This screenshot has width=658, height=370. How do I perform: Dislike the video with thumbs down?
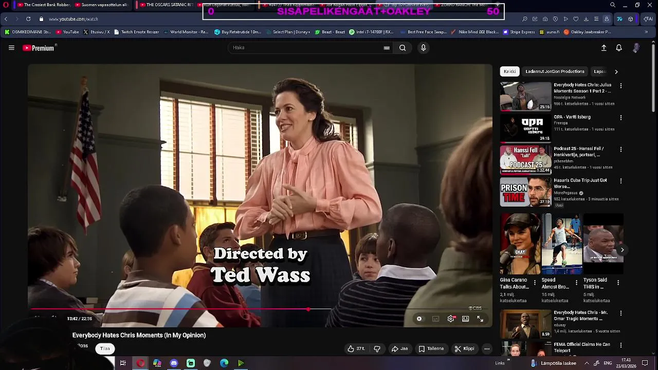(x=377, y=348)
